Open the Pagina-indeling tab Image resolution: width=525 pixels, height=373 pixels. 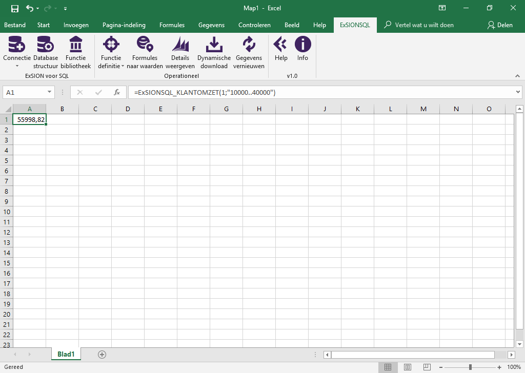[124, 25]
